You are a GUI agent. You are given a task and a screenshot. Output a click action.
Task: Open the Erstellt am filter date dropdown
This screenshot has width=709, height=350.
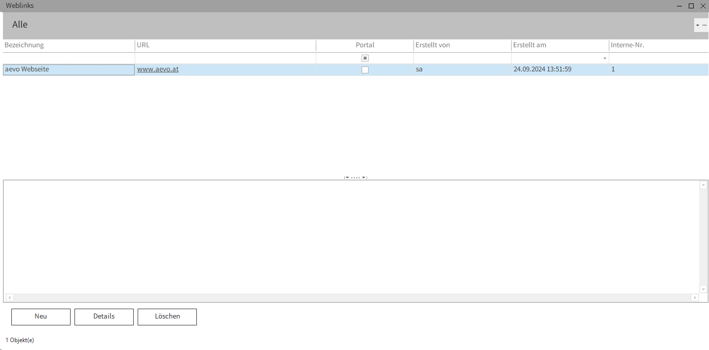pyautogui.click(x=605, y=58)
